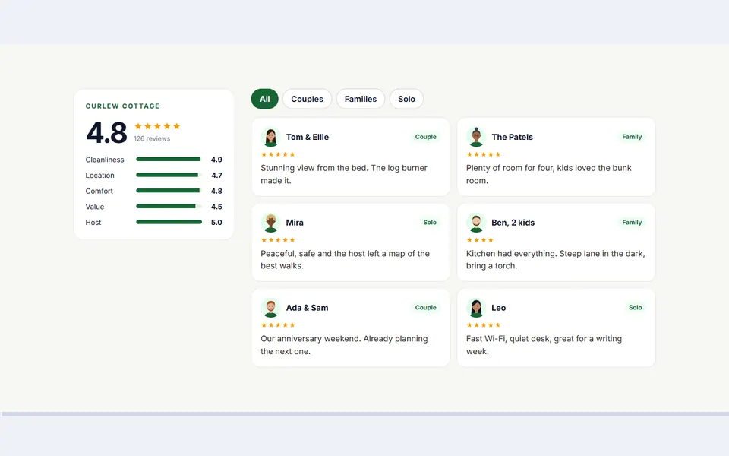
Task: Click the Location 4.7 value
Action: [216, 176]
